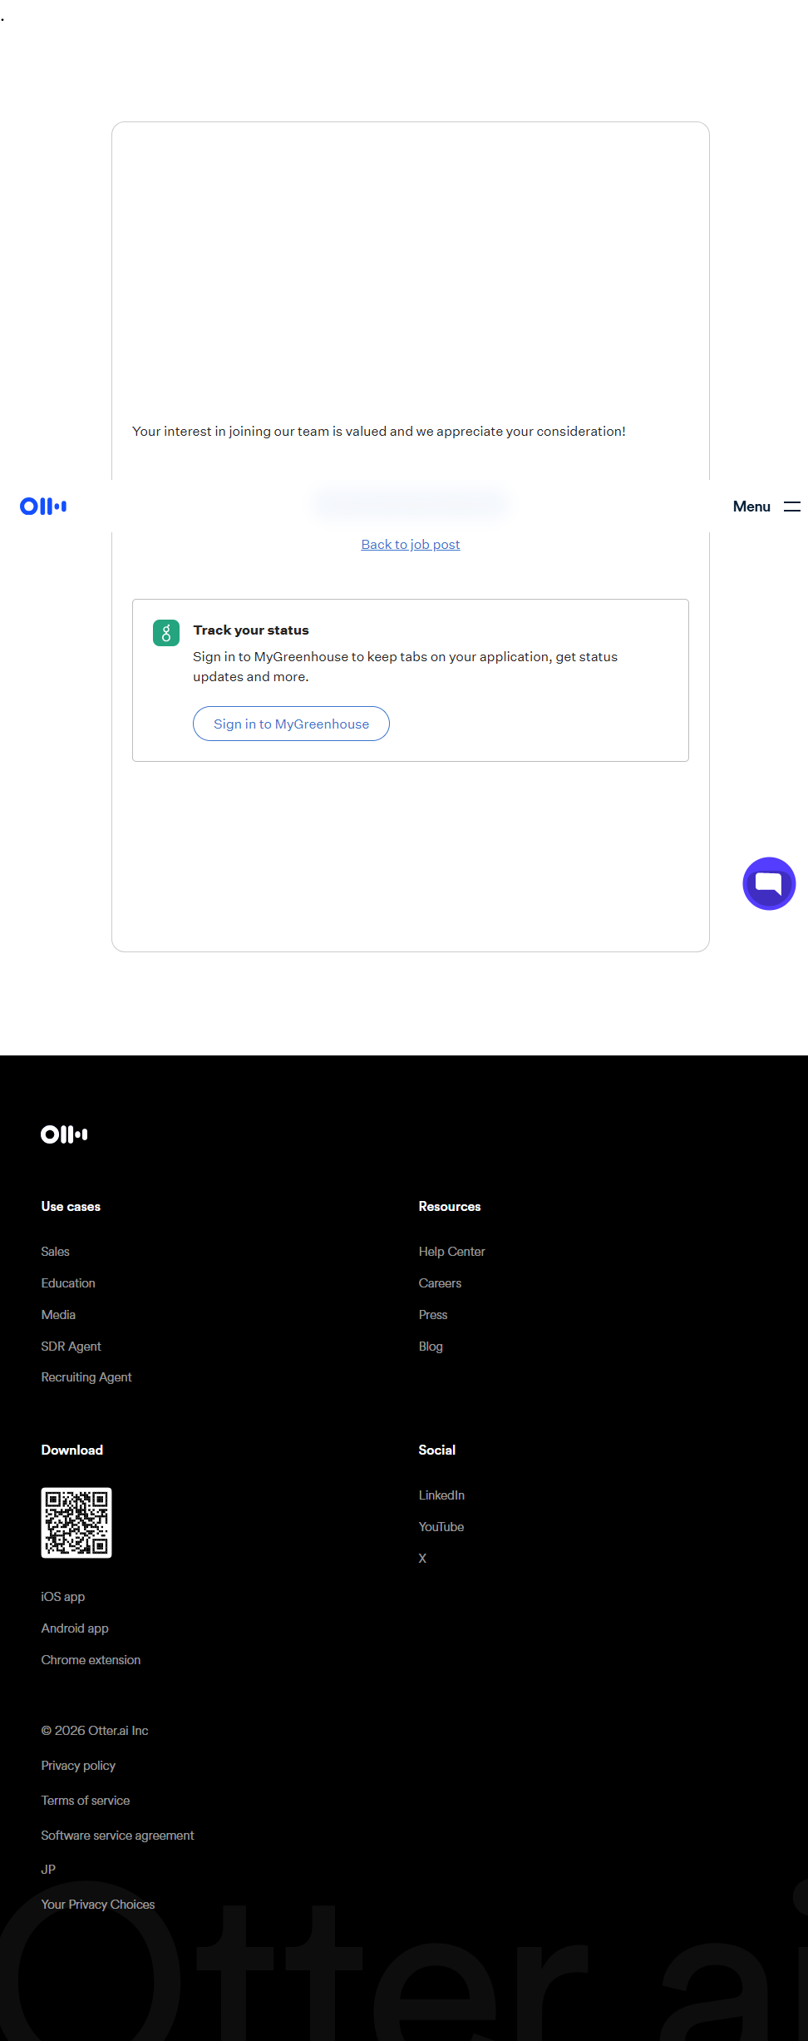The height and width of the screenshot is (2041, 808).
Task: Open the Recruiting Agent link
Action: 86,1377
